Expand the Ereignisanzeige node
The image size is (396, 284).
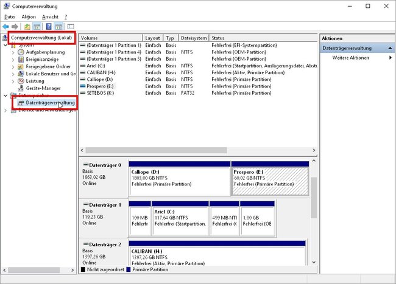coord(13,60)
